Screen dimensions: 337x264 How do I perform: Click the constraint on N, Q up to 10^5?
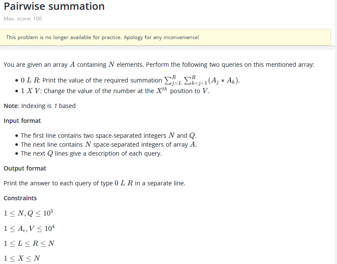[29, 213]
